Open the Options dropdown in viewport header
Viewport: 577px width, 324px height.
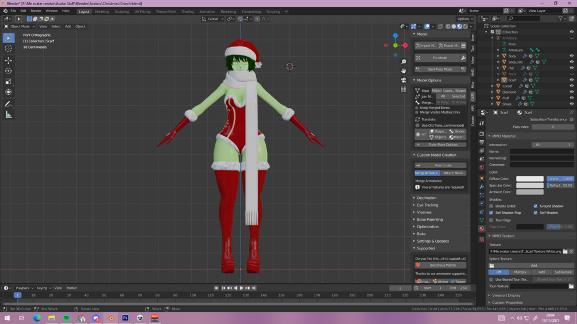465,19
